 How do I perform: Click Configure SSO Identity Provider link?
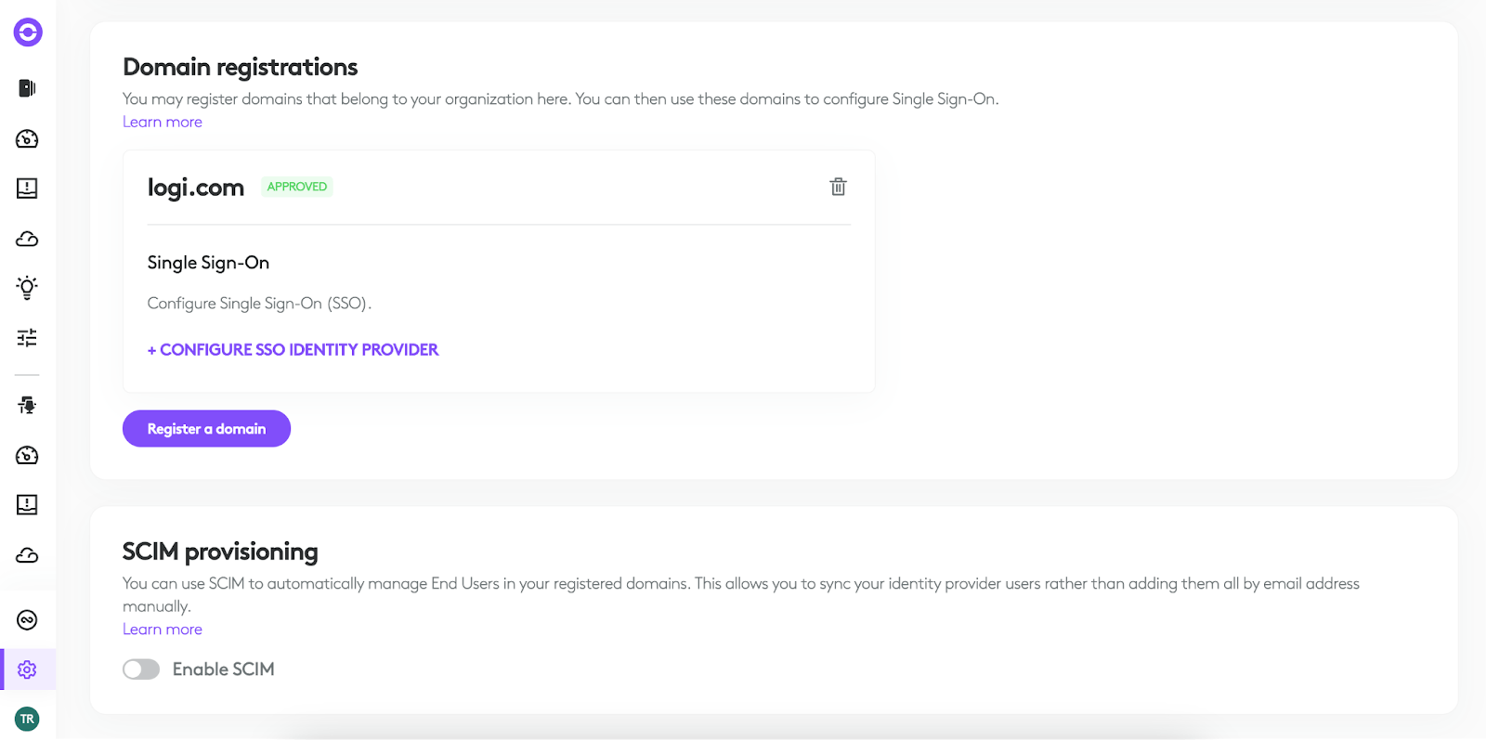293,350
